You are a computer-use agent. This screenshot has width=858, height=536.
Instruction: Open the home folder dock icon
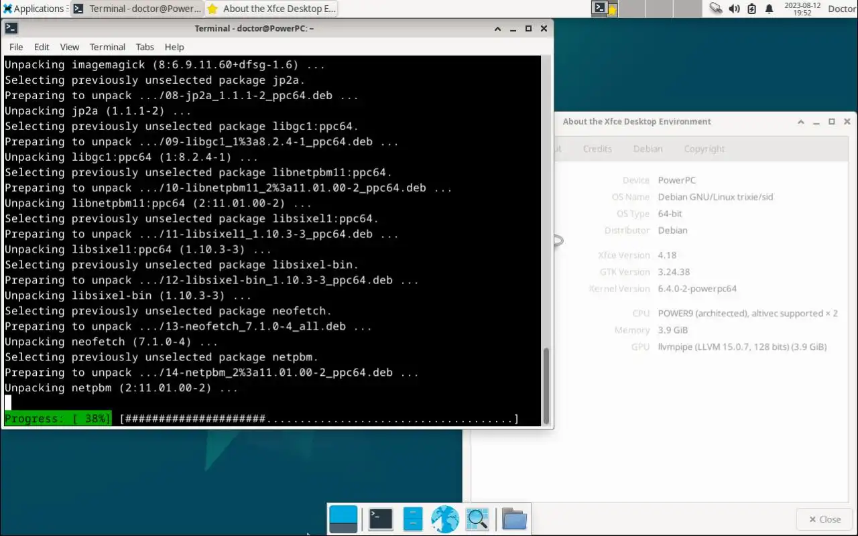[514, 519]
